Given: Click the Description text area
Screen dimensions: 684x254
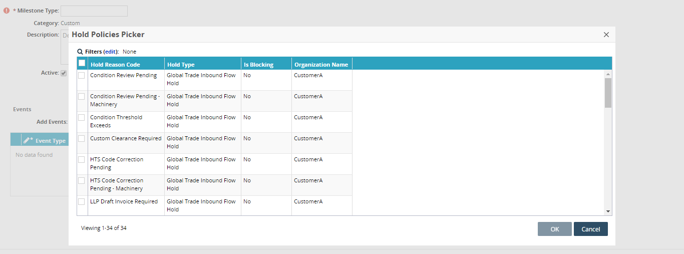Looking at the screenshot, I should coord(65,47).
